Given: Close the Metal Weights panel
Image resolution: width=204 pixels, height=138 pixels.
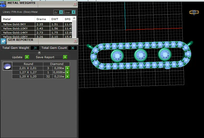Looking at the screenshot, I should pyautogui.click(x=75, y=4).
